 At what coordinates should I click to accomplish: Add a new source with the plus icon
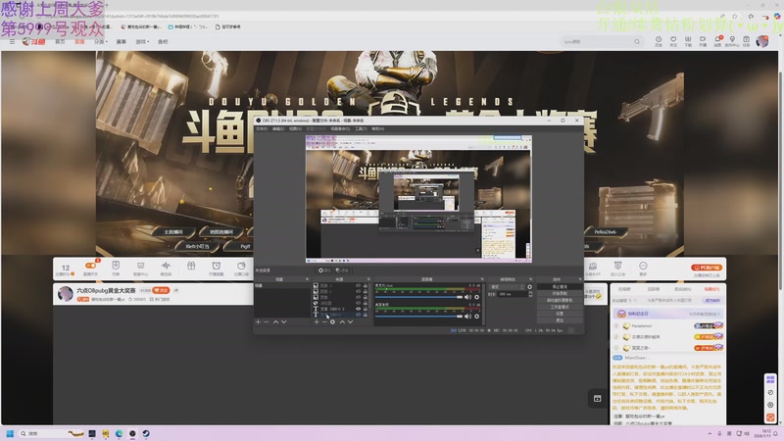316,322
